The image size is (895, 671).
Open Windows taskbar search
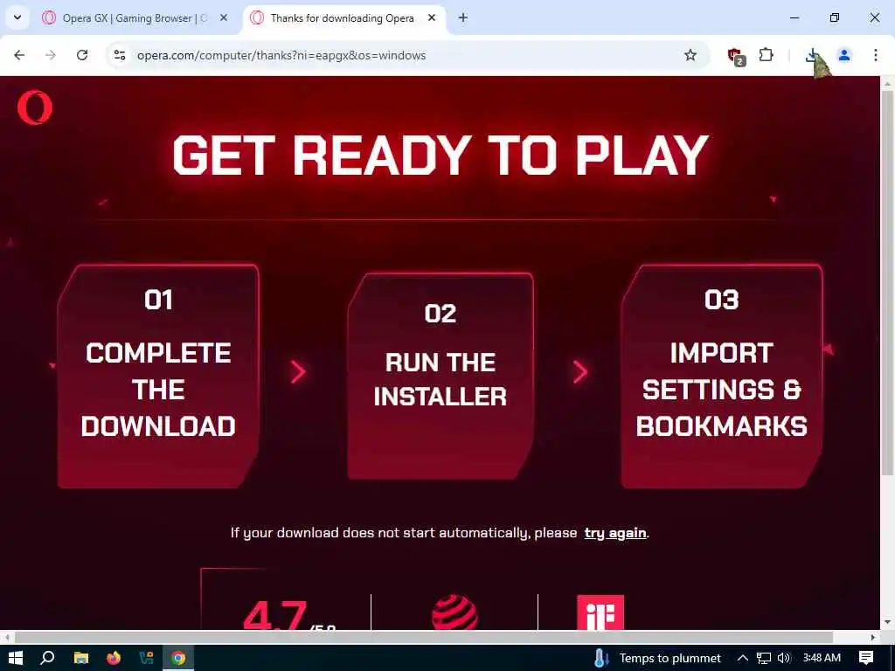[x=48, y=658]
